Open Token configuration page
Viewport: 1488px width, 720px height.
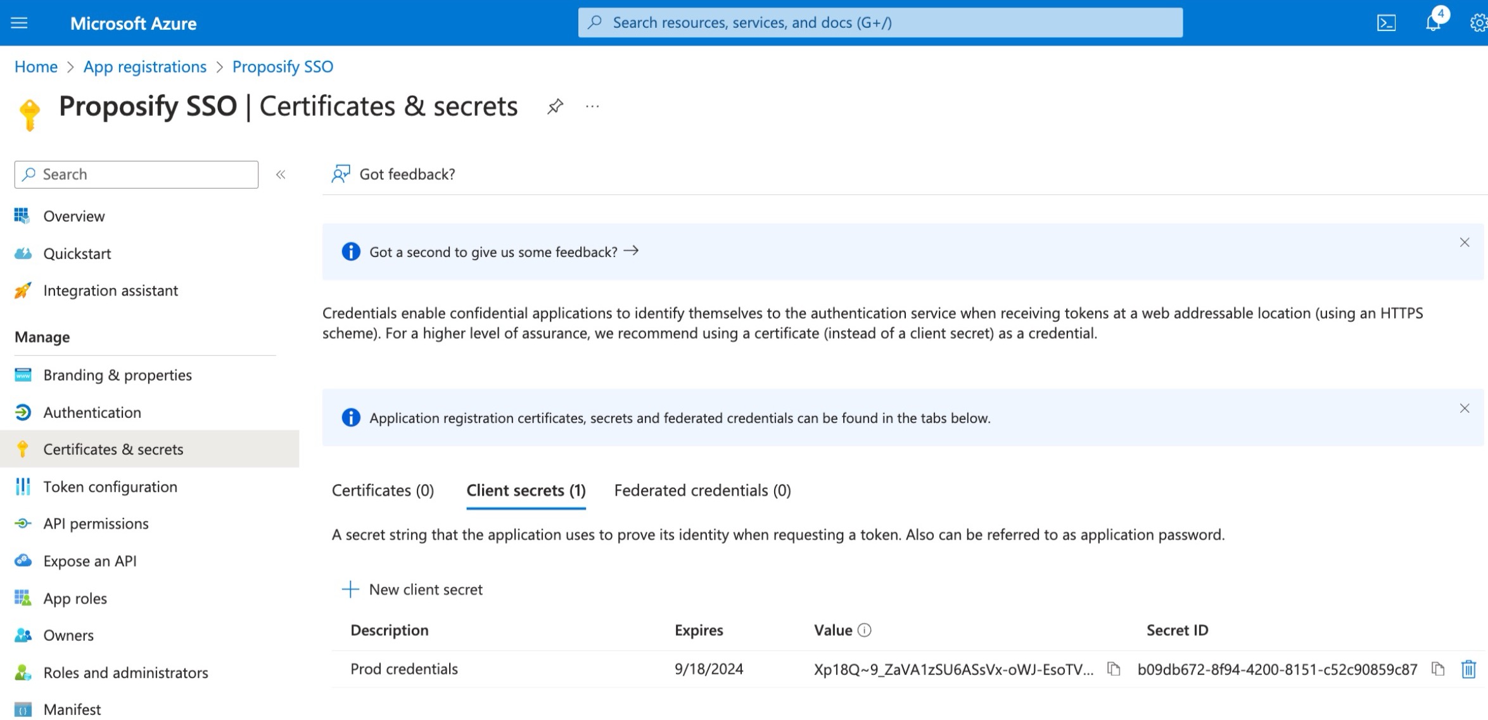tap(110, 486)
